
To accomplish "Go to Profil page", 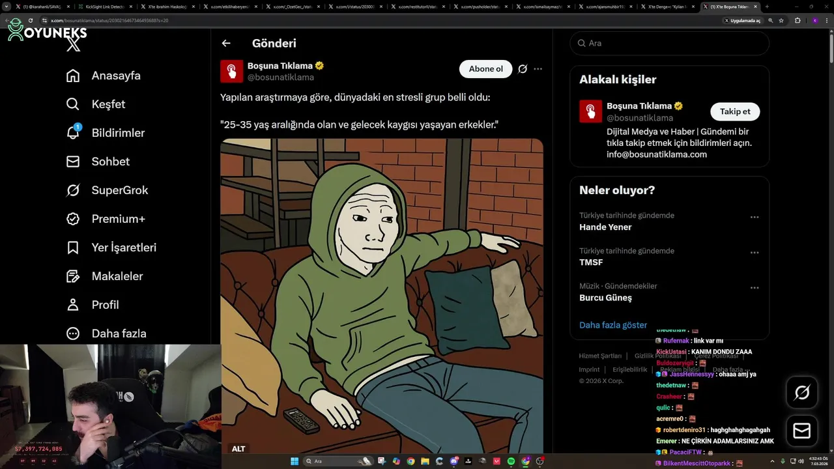I will [93, 305].
